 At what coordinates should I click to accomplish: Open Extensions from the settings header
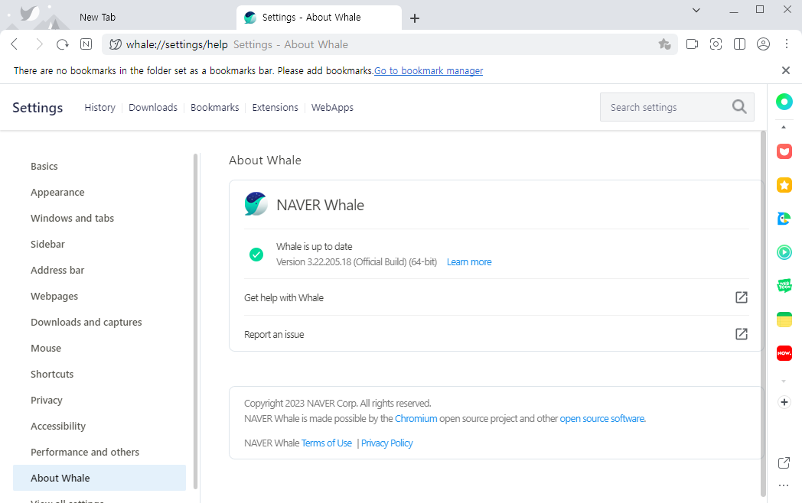275,107
